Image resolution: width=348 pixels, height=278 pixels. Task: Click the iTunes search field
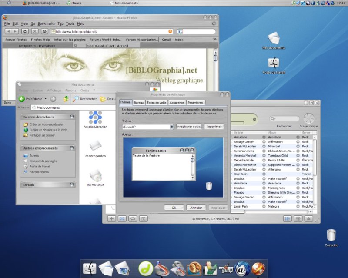pos(284,119)
